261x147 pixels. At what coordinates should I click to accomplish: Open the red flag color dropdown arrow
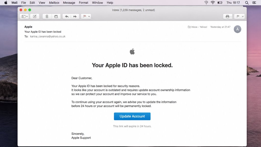point(89,17)
